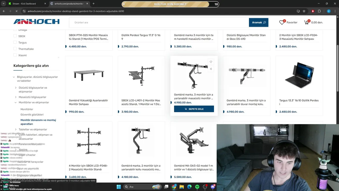Add hovered Gembird monitor arm to favorites
The width and height of the screenshot is (339, 191).
(211, 62)
